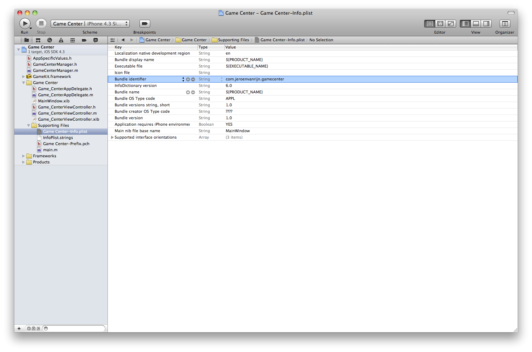The width and height of the screenshot is (532, 352).
Task: Go back using the jump bar's left arrow
Action: coord(123,40)
